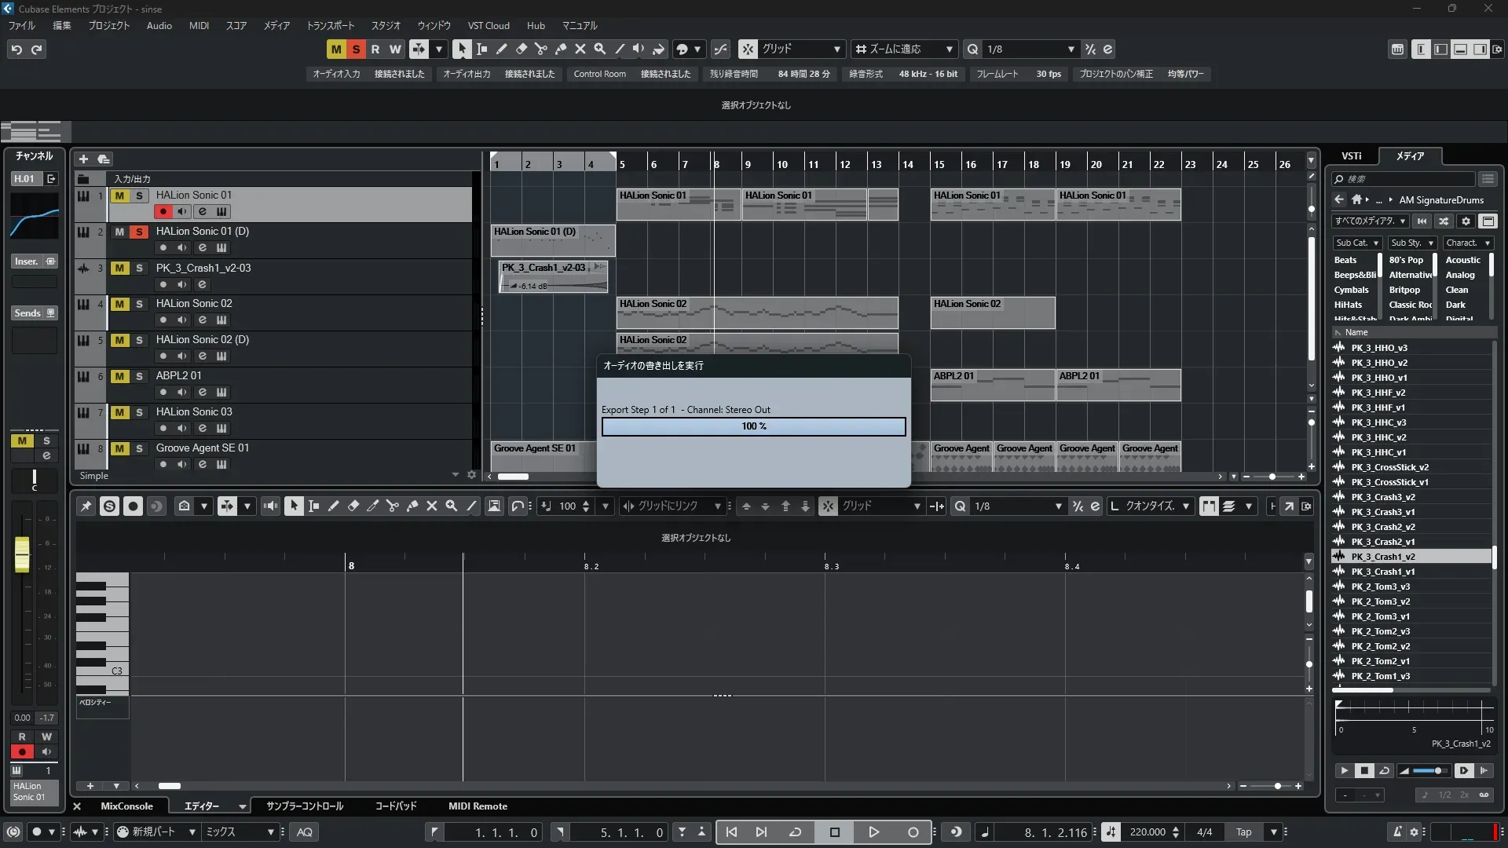The height and width of the screenshot is (848, 1508).
Task: Select the Glue tool in main toolbar
Action: click(x=560, y=49)
